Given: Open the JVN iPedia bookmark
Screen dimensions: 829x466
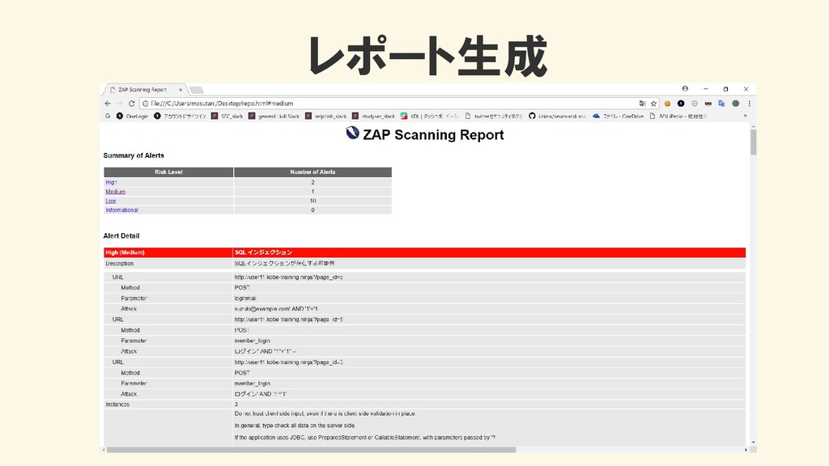Looking at the screenshot, I should [x=678, y=116].
